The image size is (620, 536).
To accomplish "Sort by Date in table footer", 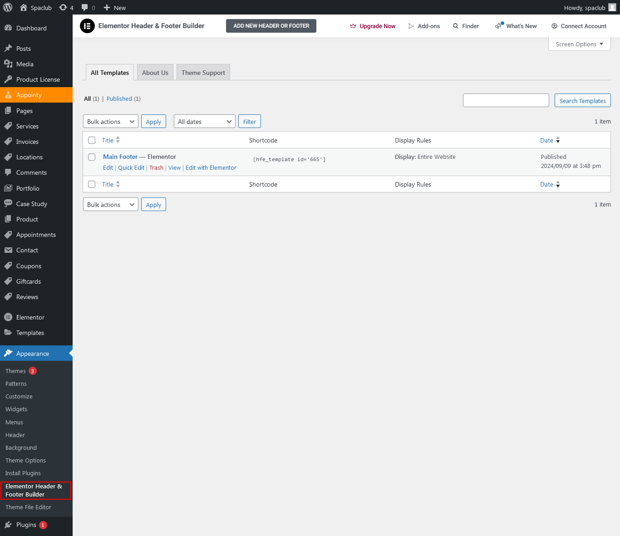I will 550,184.
